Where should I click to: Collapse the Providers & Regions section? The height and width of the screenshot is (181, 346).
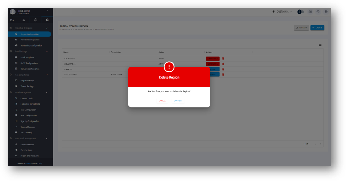(47, 28)
